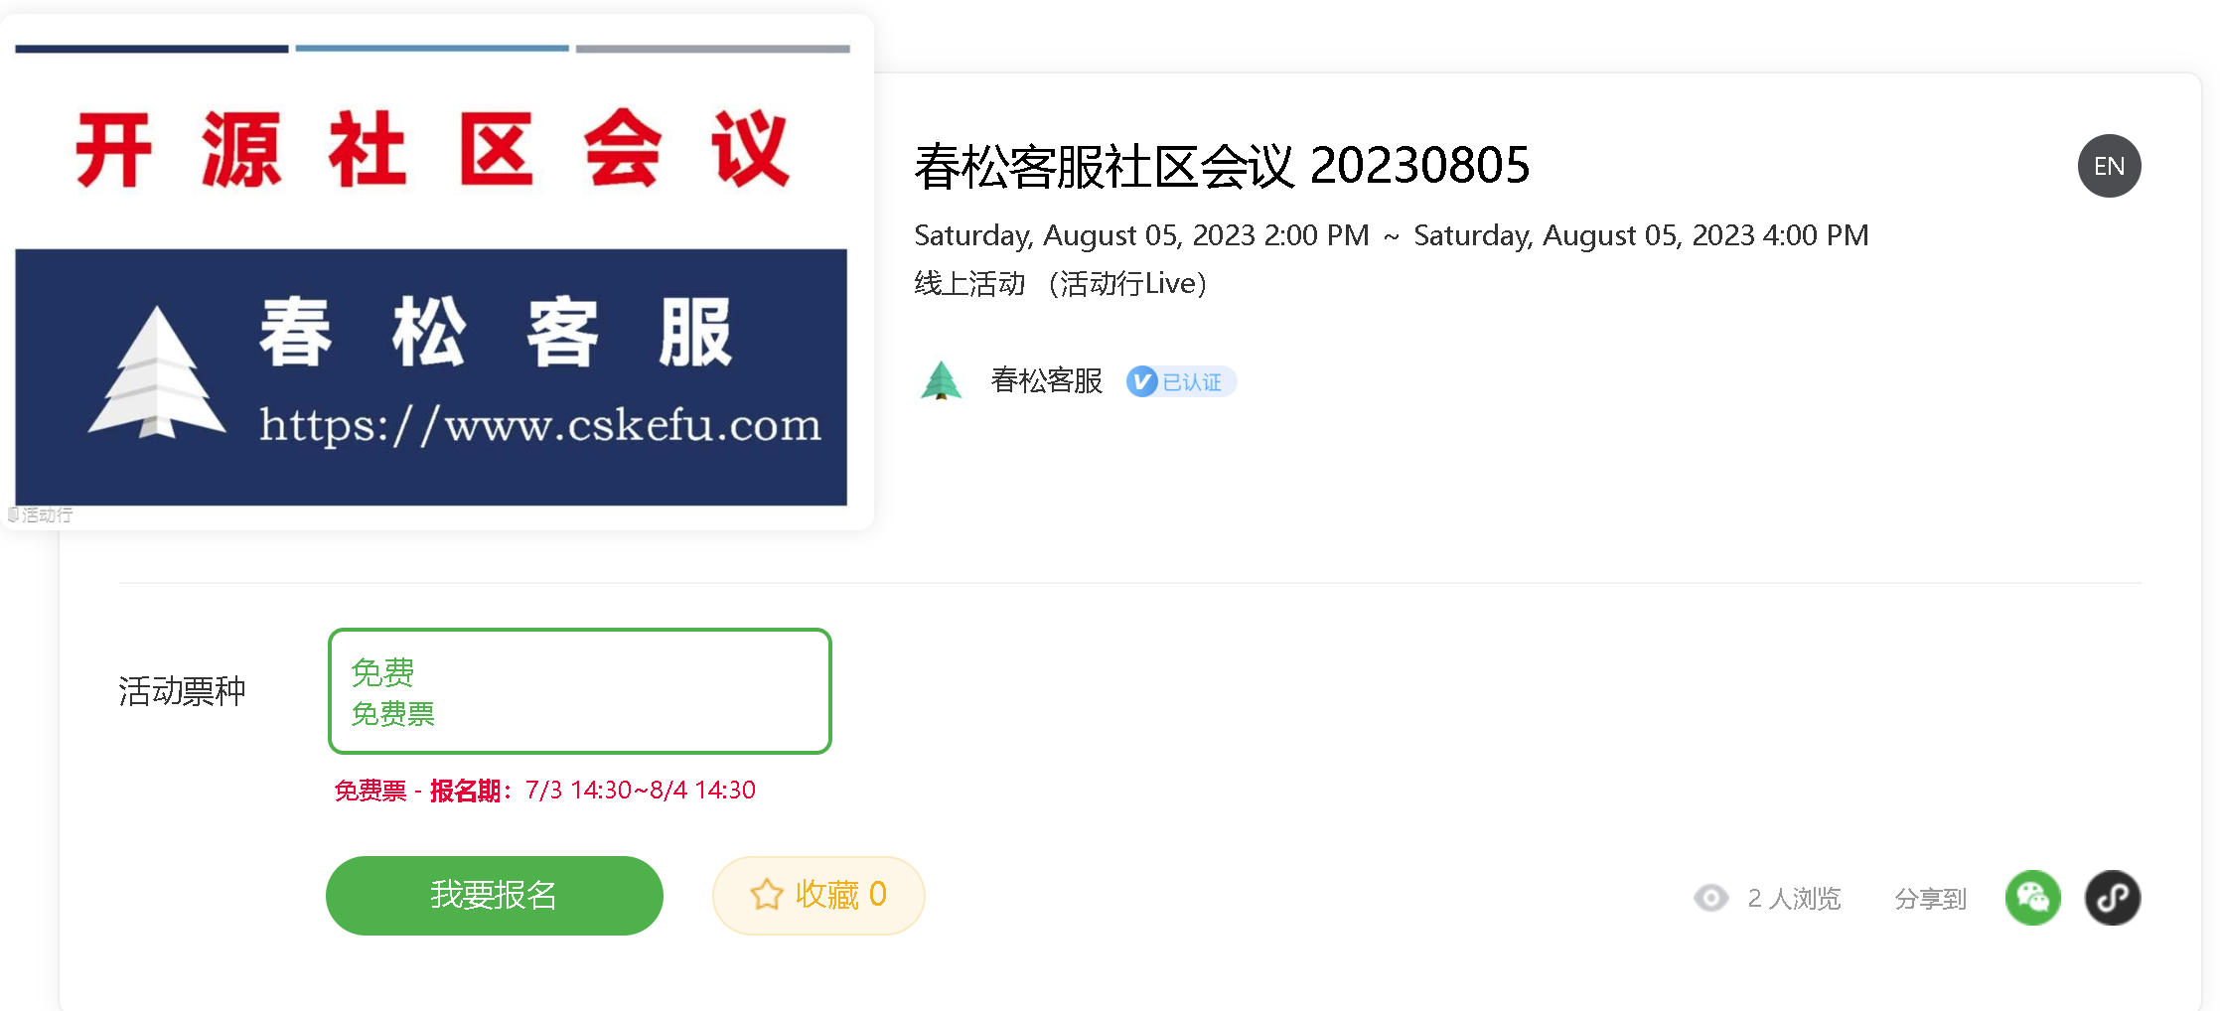Click the https://www.cskefu.com URL on banner
The width and height of the screenshot is (2220, 1011).
(x=540, y=425)
